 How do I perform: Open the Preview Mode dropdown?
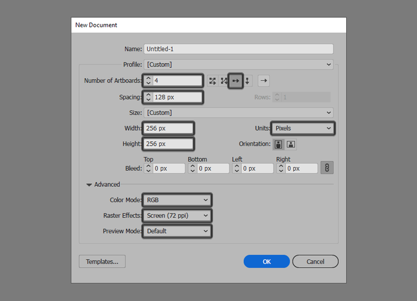tap(177, 231)
